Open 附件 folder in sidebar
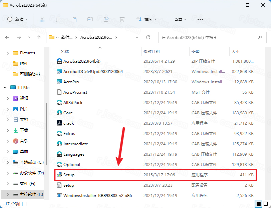 [24, 64]
